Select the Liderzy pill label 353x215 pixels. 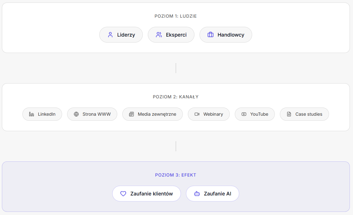[x=126, y=35]
